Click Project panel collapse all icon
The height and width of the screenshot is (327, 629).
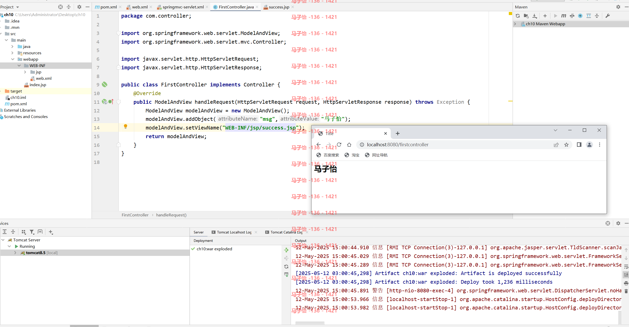click(x=69, y=7)
